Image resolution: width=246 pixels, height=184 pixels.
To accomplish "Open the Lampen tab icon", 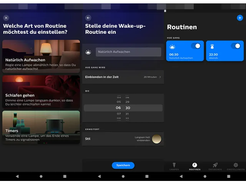I will [x=174, y=165].
